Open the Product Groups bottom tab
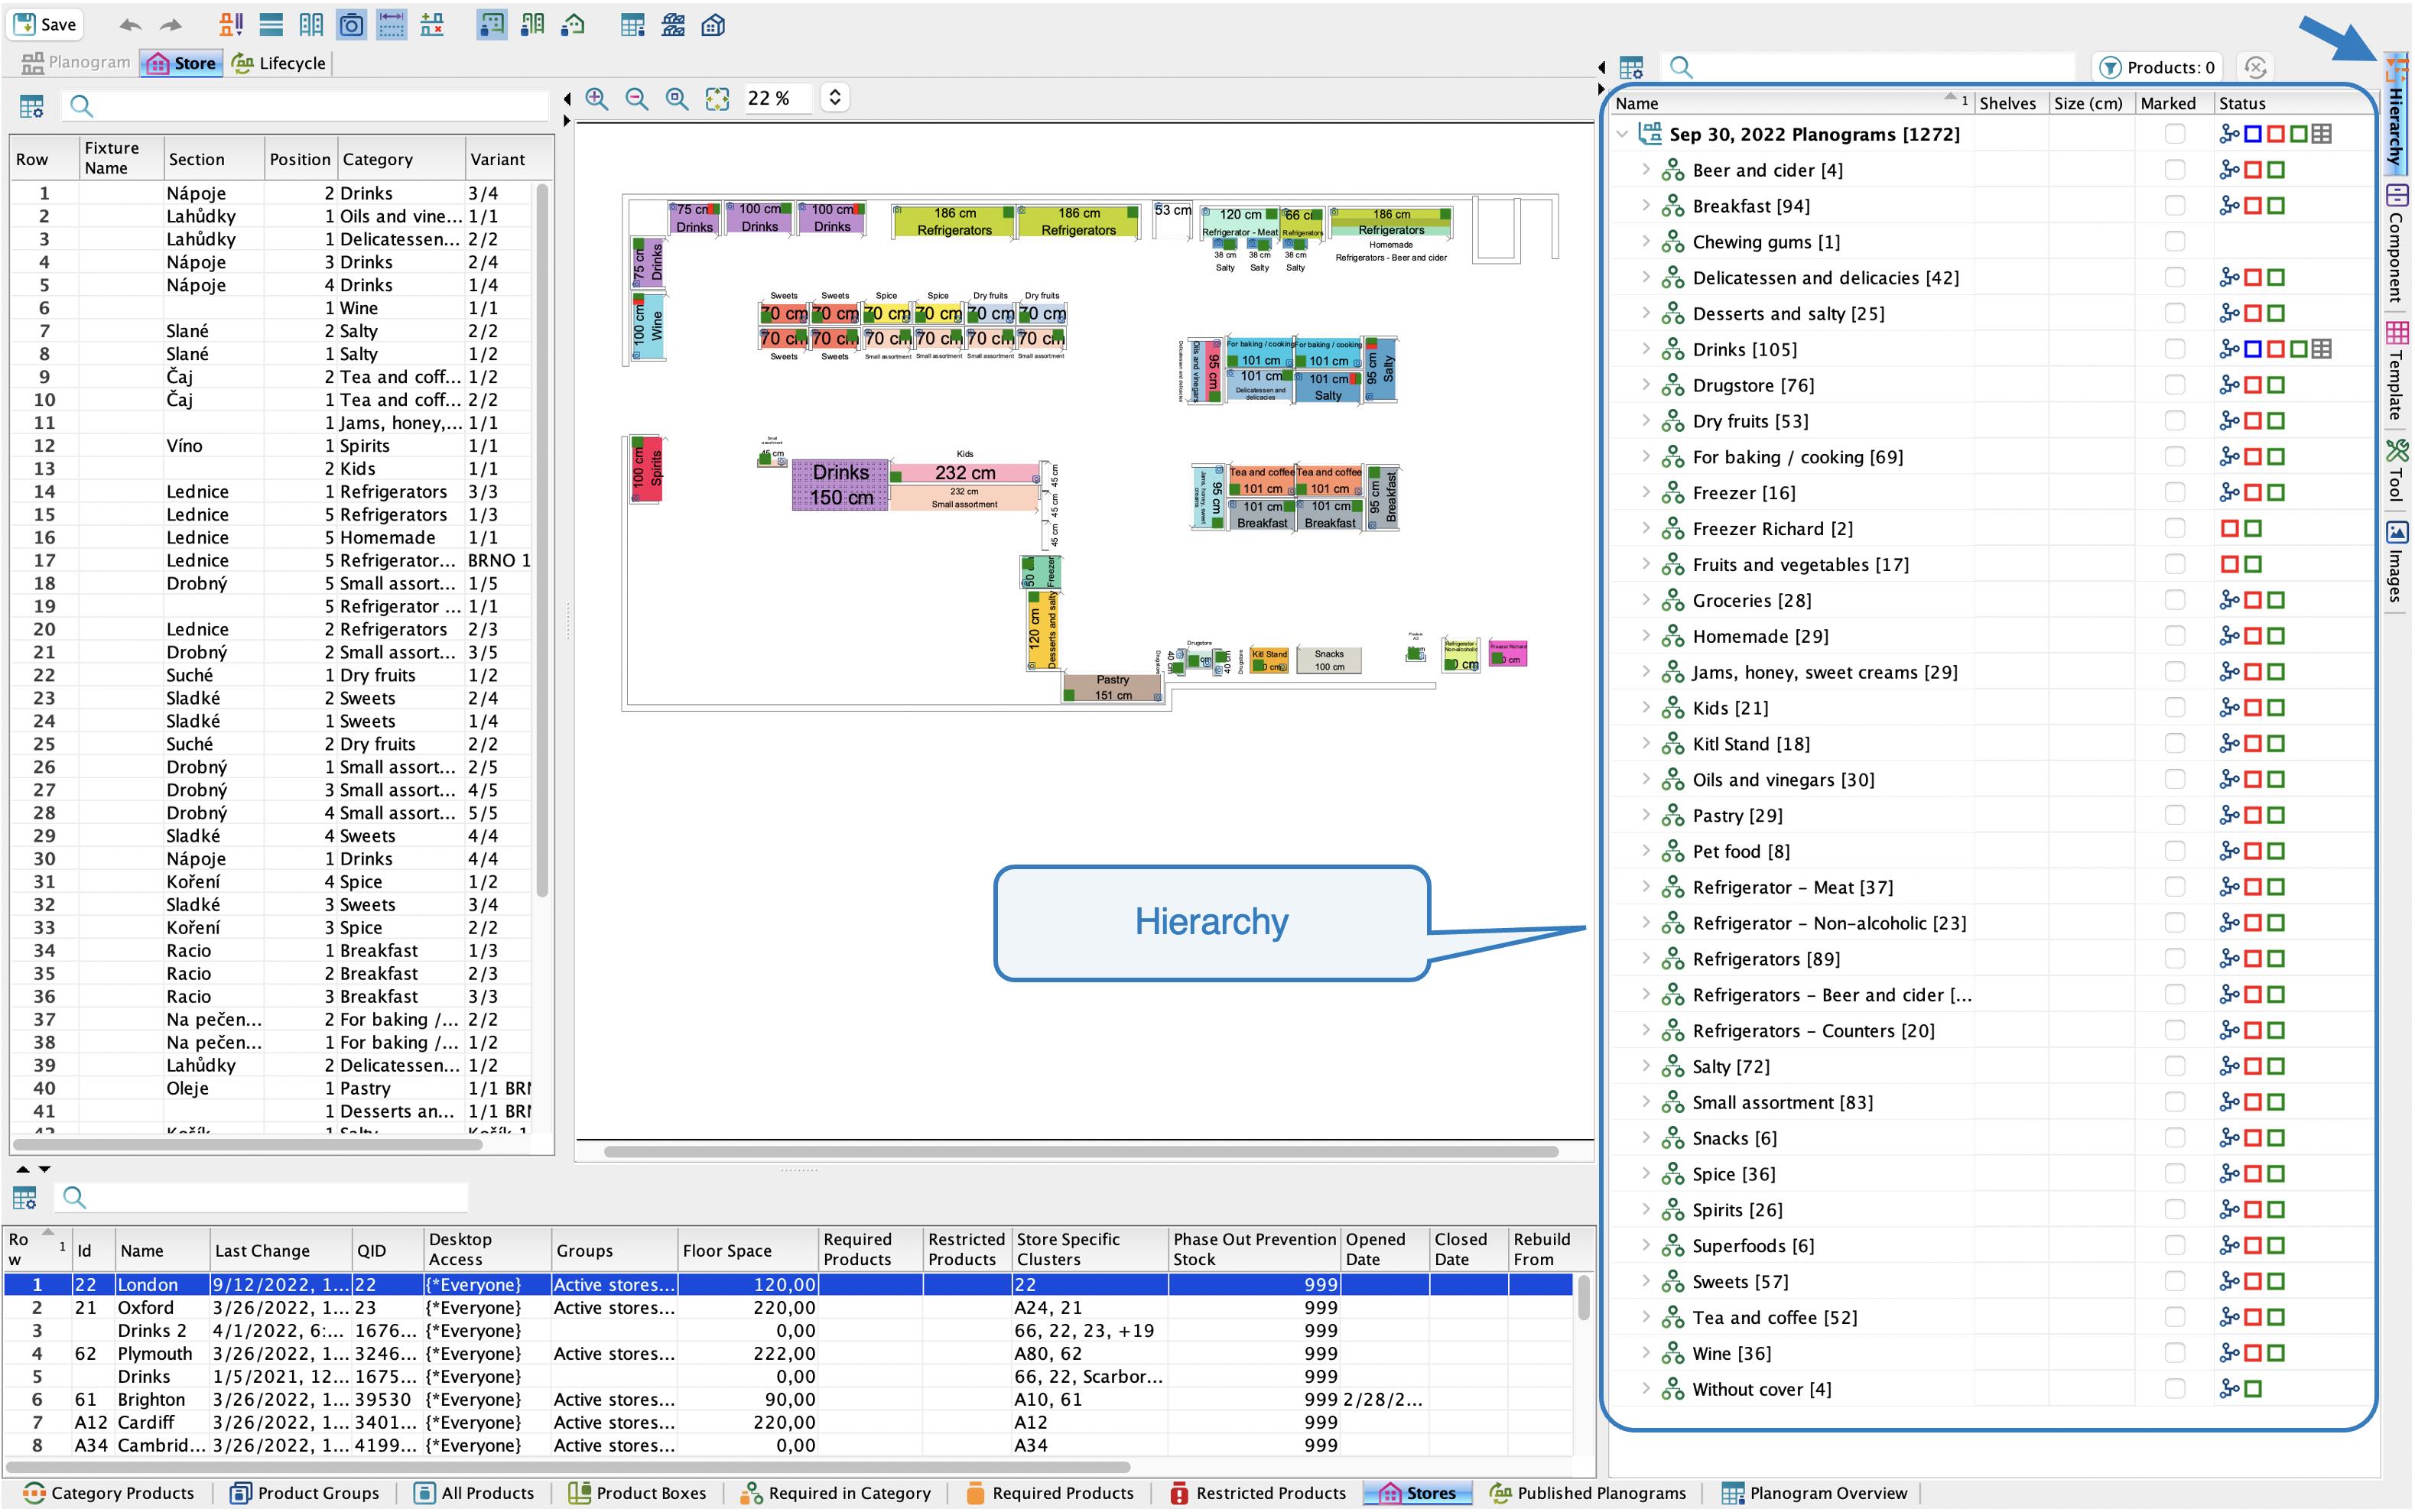Screen dimensions: 2415x1512 coord(305,1493)
